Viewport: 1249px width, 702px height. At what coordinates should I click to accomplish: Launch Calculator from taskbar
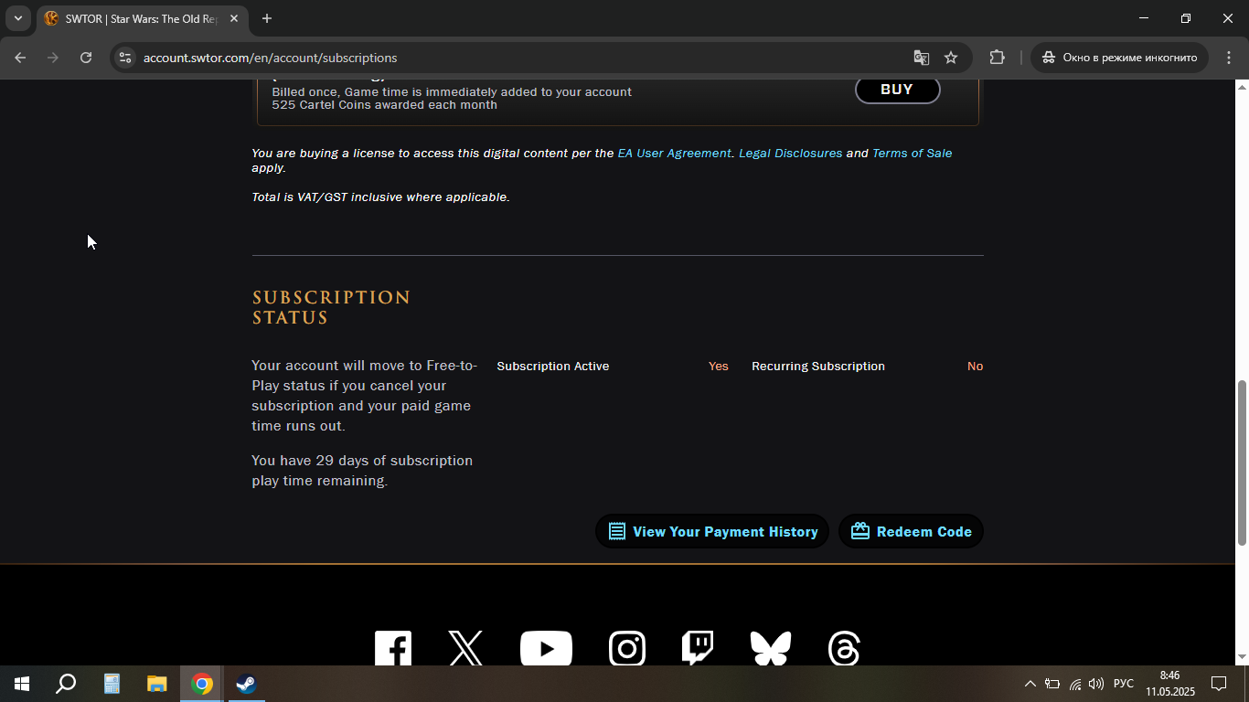pyautogui.click(x=112, y=684)
